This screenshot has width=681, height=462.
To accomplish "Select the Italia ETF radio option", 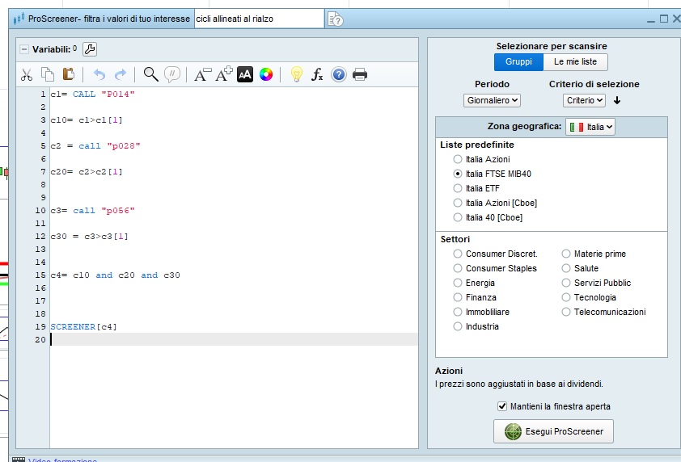I will pos(458,188).
